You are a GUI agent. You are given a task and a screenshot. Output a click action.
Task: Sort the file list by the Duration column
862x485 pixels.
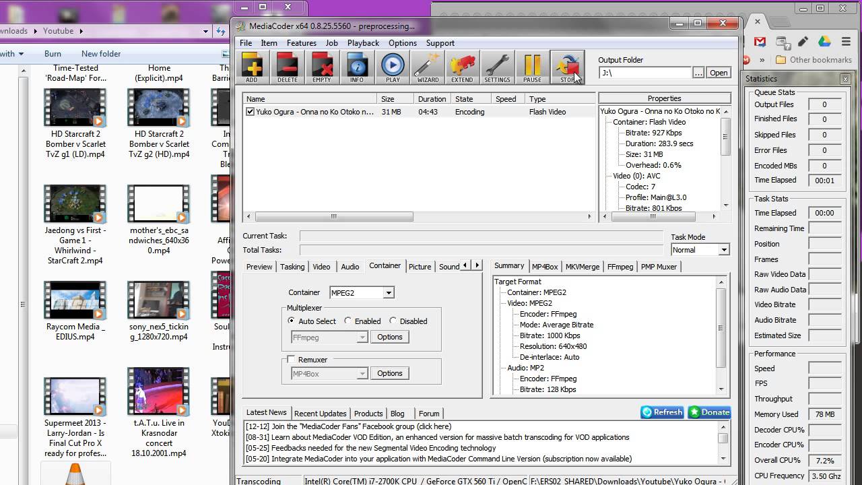point(432,99)
